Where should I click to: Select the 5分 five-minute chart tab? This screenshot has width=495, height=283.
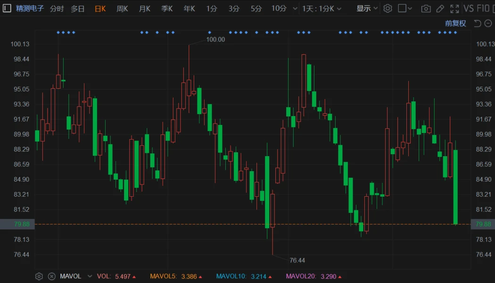click(x=256, y=8)
